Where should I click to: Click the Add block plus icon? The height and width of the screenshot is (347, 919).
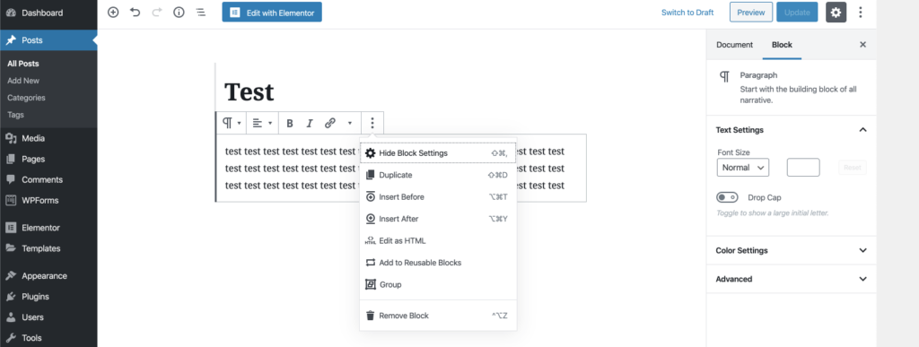[x=113, y=12]
